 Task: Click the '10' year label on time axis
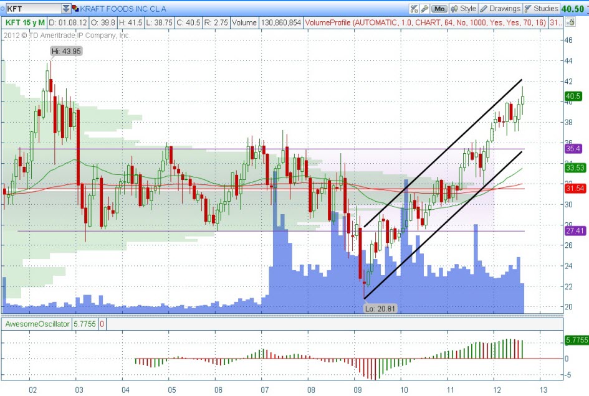[x=404, y=390]
